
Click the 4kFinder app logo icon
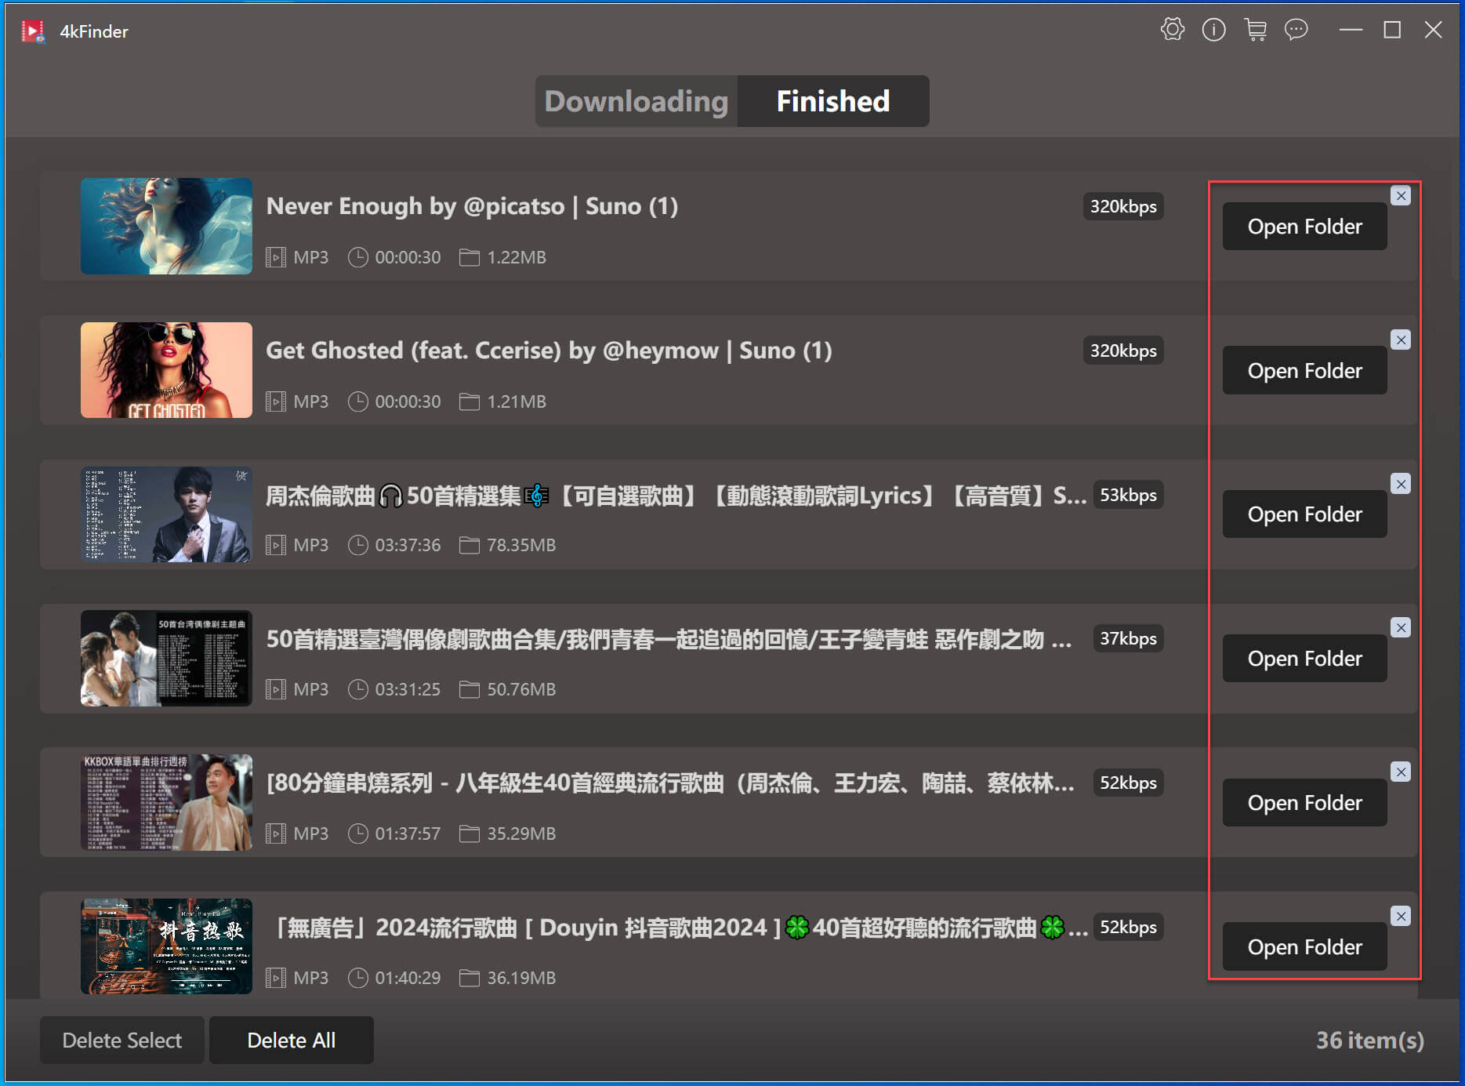point(33,31)
